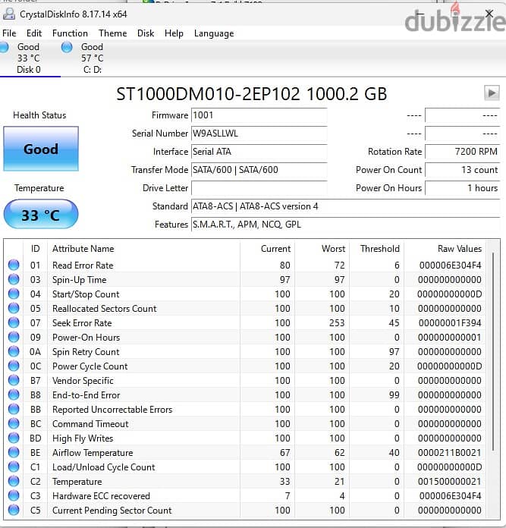
Task: Click the Standard field ATA8-ACS
Action: pyautogui.click(x=345, y=206)
